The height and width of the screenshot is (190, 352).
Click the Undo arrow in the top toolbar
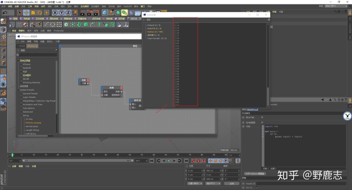coord(5,13)
